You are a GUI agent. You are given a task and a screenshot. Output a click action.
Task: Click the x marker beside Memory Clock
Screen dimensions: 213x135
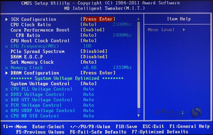(6, 68)
